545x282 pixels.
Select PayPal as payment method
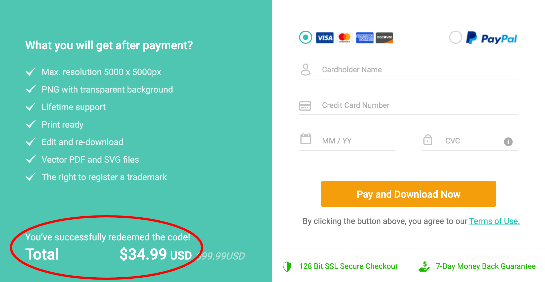click(456, 38)
